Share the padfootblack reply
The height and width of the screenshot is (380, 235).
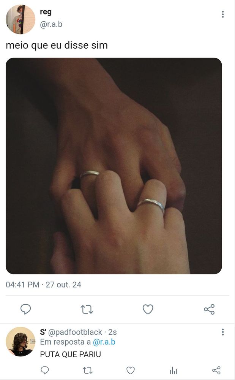tap(216, 370)
